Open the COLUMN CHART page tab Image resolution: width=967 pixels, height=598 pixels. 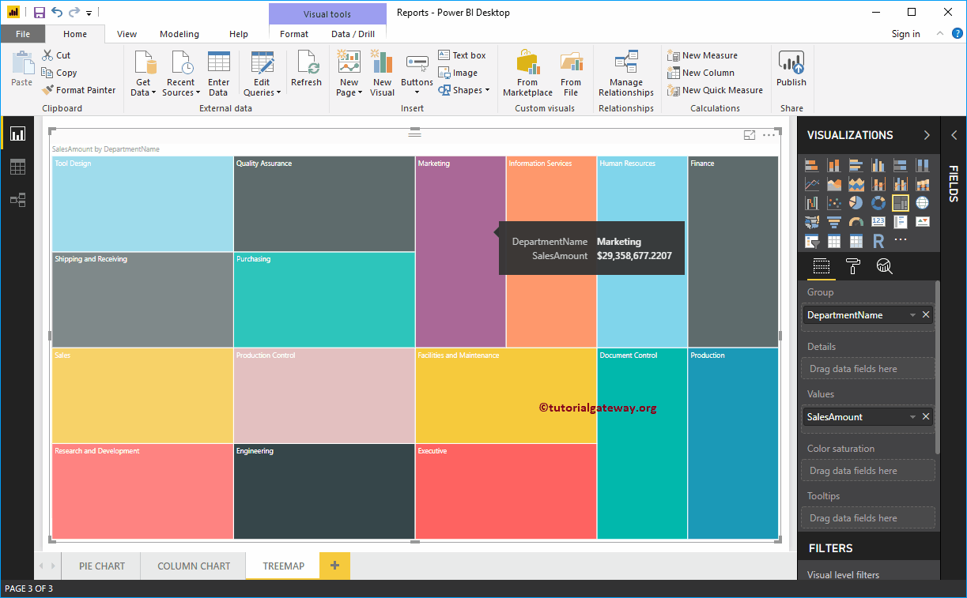194,566
